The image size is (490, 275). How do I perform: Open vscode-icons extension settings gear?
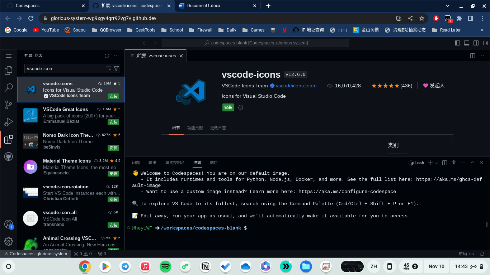pos(241,107)
